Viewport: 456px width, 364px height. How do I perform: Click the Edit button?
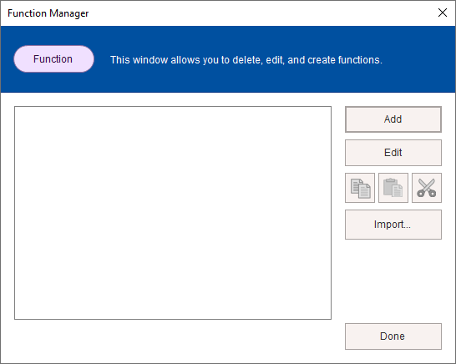click(393, 153)
